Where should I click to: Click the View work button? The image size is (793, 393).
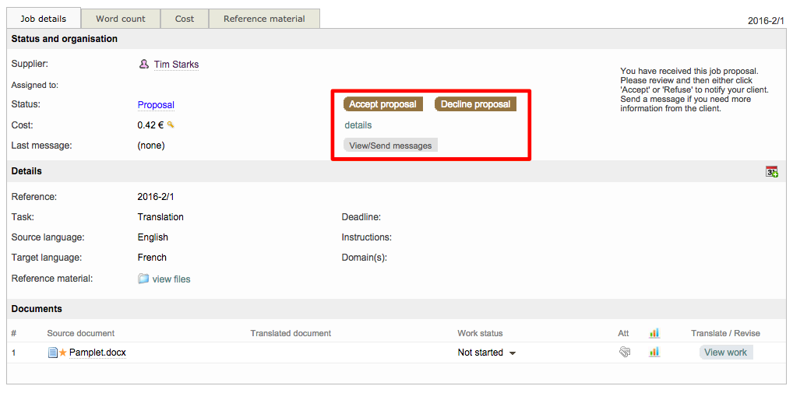click(725, 353)
